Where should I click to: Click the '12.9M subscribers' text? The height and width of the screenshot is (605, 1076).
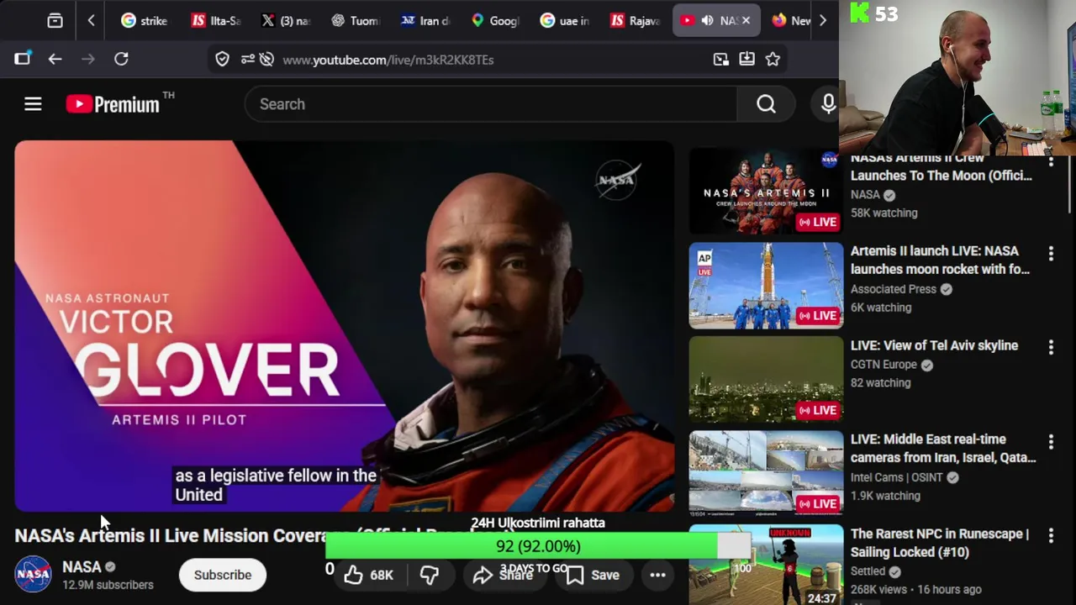108,585
